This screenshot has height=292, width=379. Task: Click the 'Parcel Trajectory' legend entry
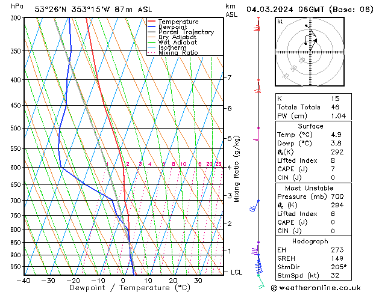click(186, 32)
